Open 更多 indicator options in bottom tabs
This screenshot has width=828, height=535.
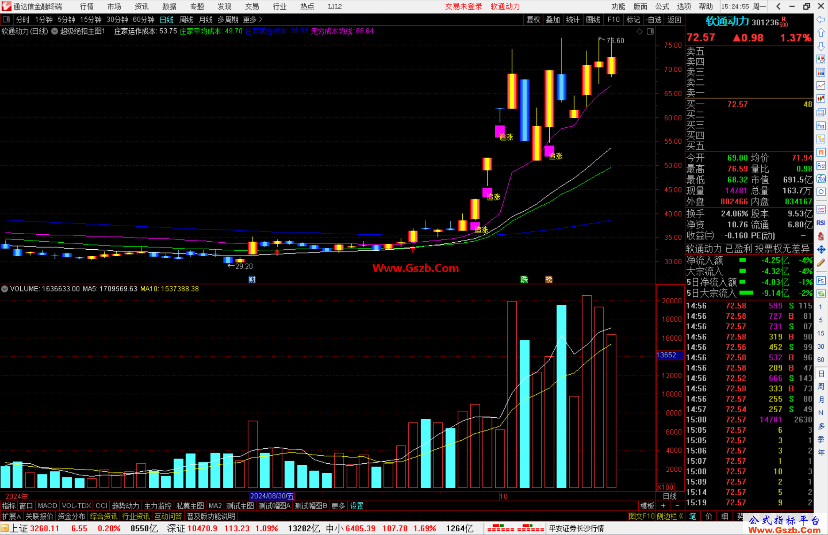tap(338, 506)
